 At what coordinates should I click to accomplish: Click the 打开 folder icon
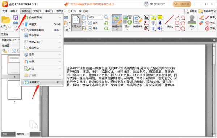pos(6,20)
